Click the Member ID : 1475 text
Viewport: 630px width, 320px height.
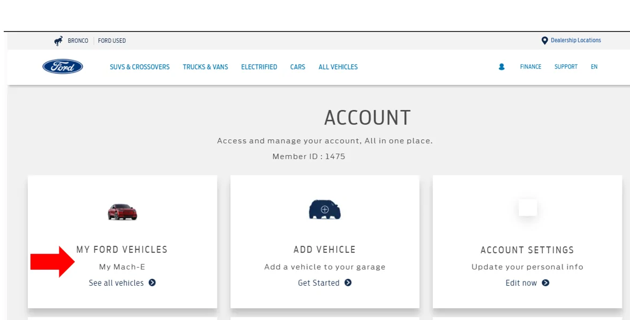tap(309, 156)
